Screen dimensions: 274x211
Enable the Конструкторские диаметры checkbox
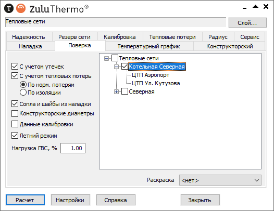[x=15, y=113]
